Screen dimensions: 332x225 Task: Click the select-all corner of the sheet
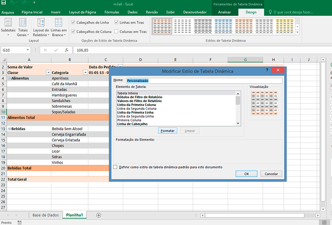point(4,60)
